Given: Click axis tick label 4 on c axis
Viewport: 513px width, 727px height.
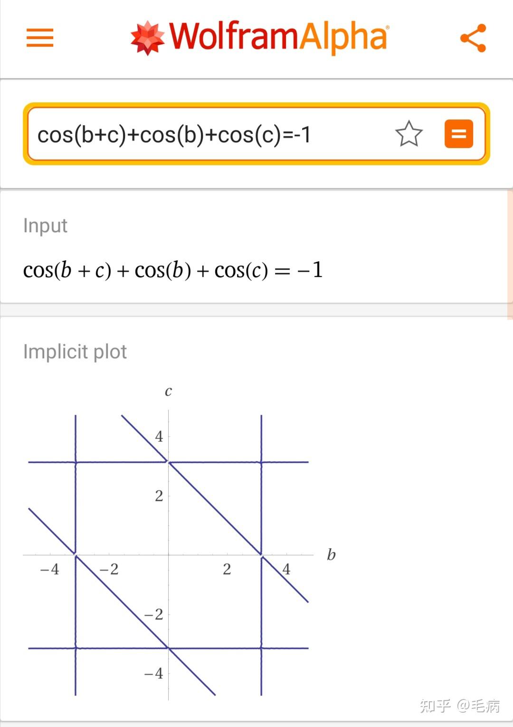Looking at the screenshot, I should (x=159, y=436).
